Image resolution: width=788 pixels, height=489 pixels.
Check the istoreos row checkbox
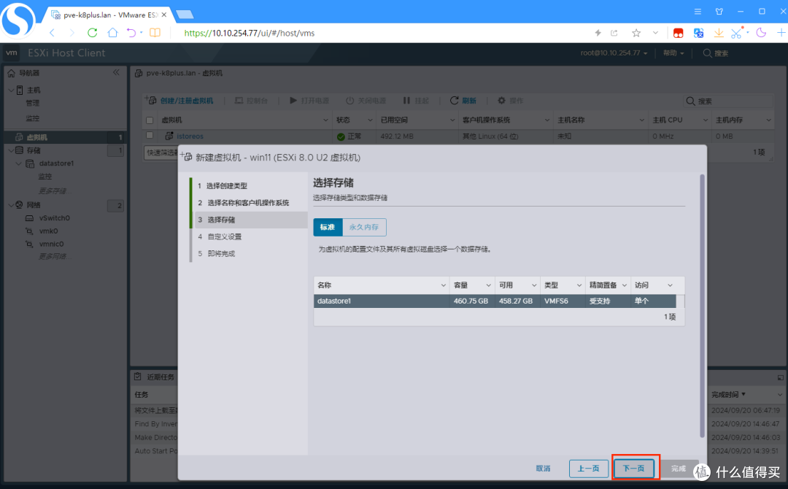(x=150, y=135)
